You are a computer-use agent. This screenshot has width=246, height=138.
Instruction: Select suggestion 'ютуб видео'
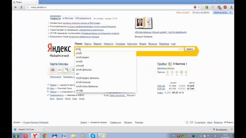pyautogui.click(x=83, y=57)
